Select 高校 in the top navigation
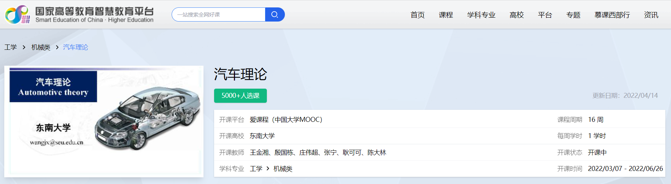This screenshot has width=671, height=184. coord(516,15)
